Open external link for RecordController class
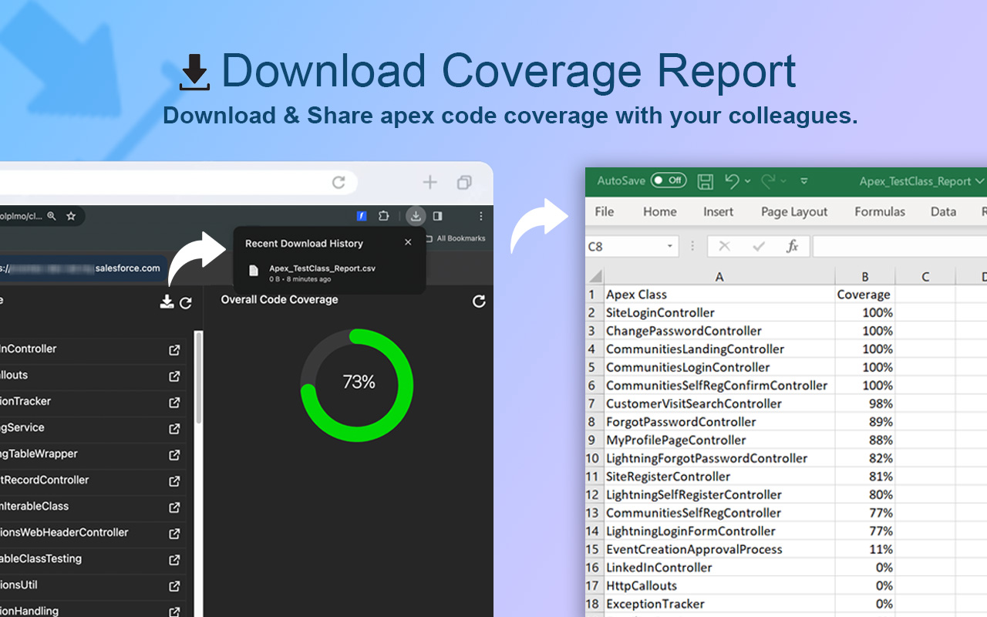 tap(174, 481)
